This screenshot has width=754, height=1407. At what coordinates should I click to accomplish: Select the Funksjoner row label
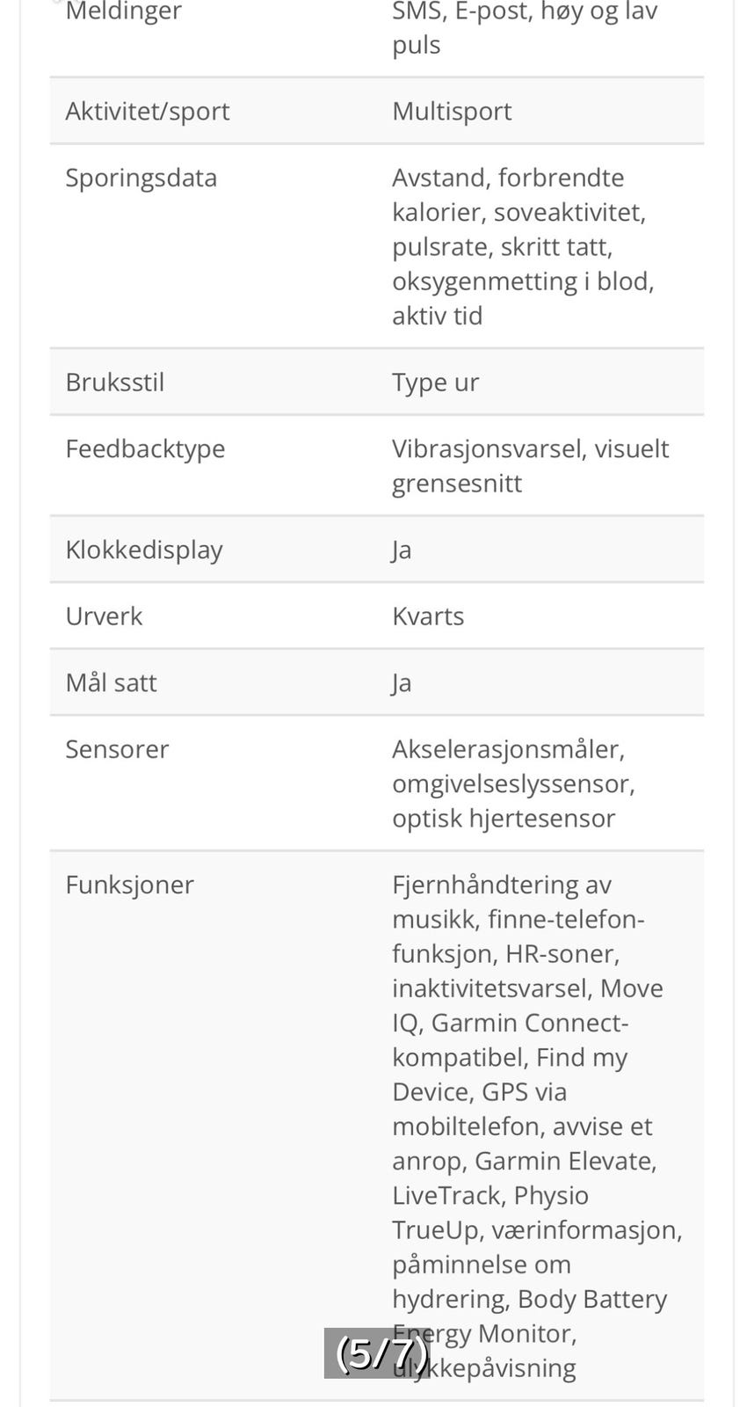click(x=129, y=886)
